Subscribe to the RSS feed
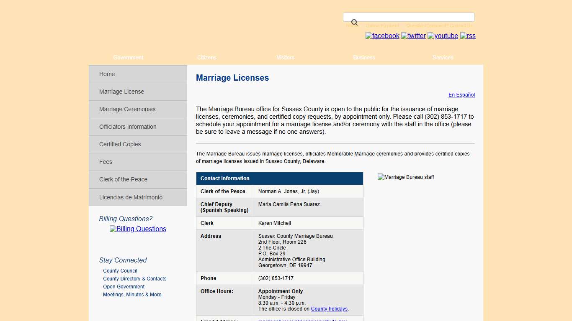The width and height of the screenshot is (572, 321). coord(468,36)
